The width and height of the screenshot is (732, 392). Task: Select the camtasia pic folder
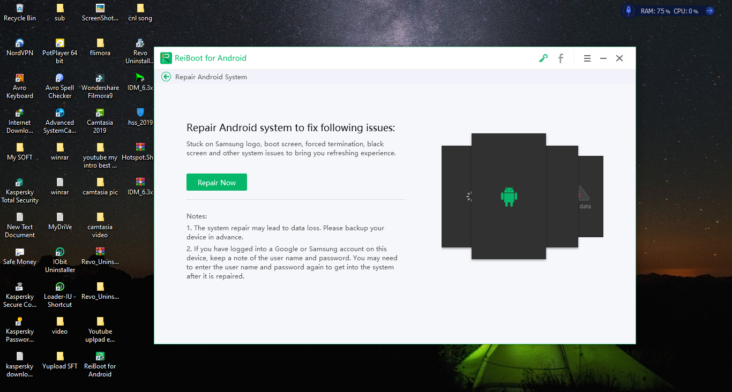tap(100, 186)
